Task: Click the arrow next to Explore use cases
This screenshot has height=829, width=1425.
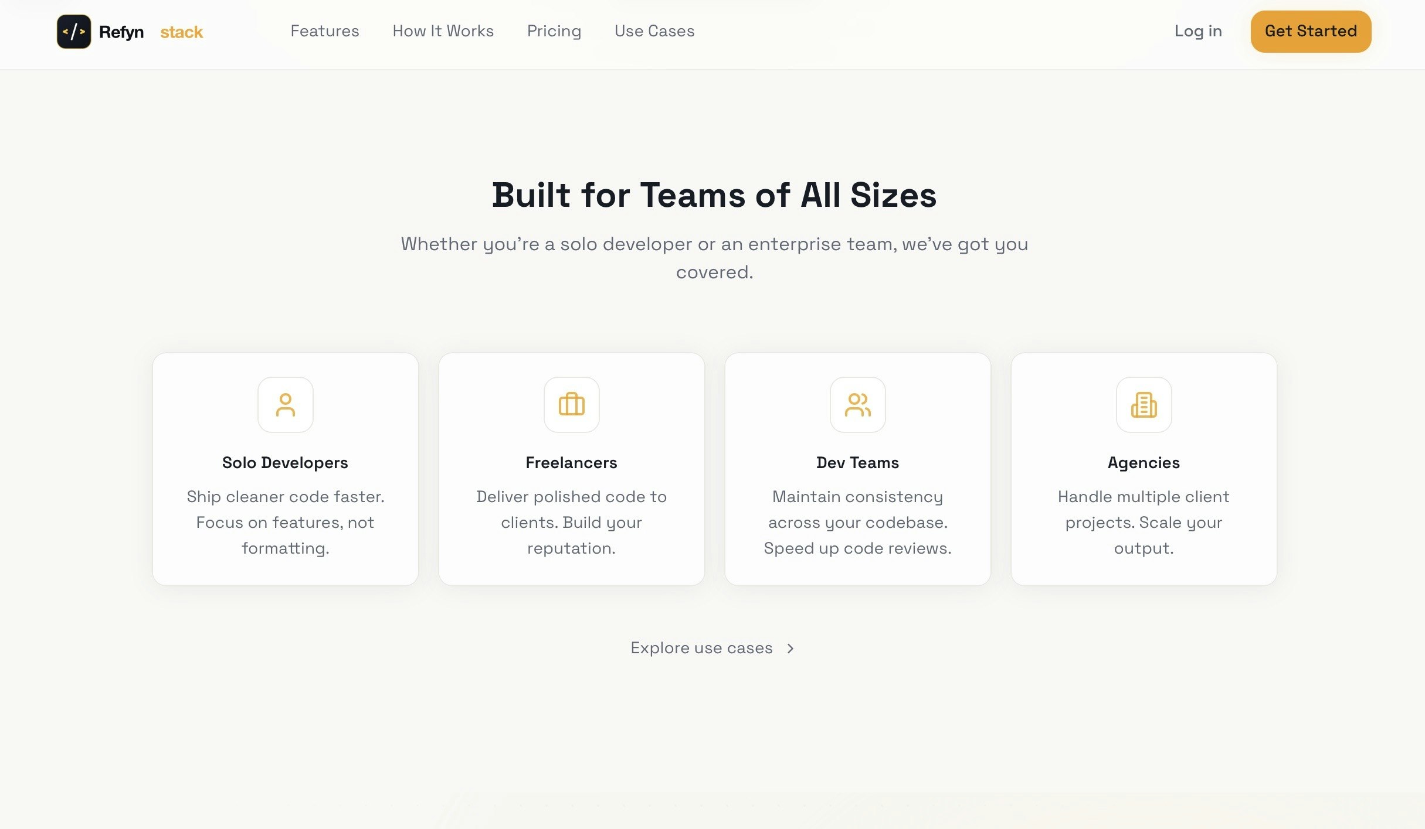Action: coord(790,649)
